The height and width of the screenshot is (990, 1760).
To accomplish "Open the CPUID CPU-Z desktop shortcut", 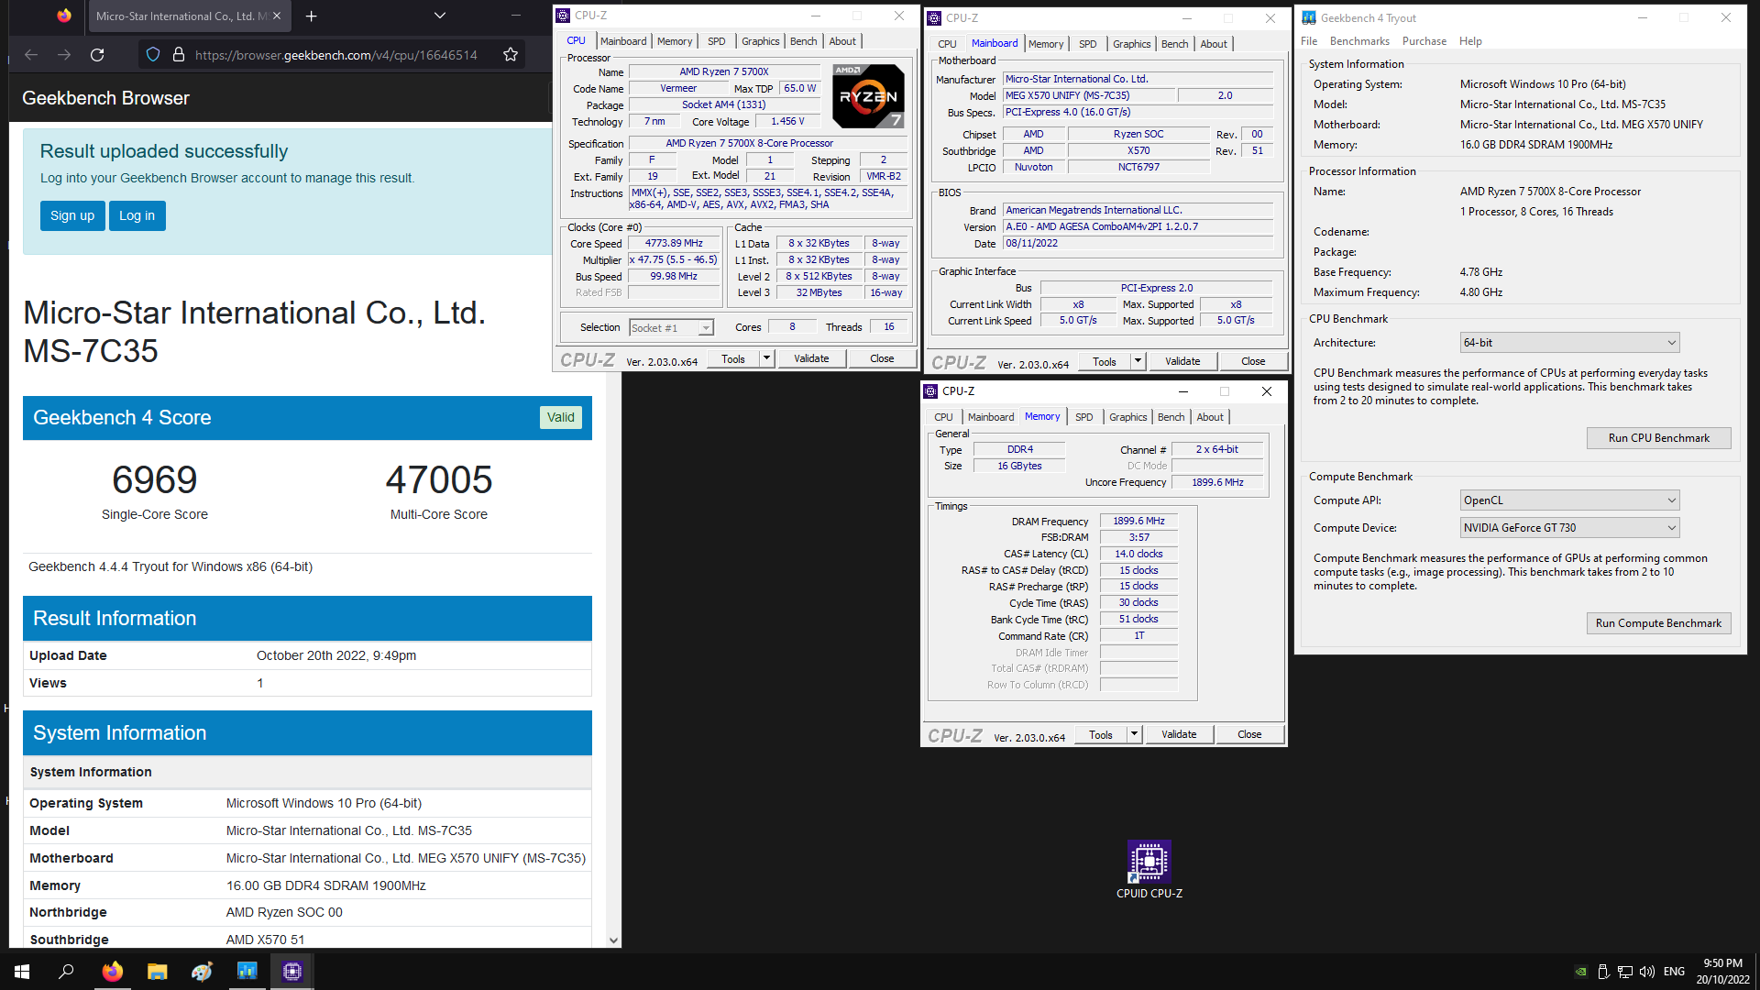I will (1149, 869).
